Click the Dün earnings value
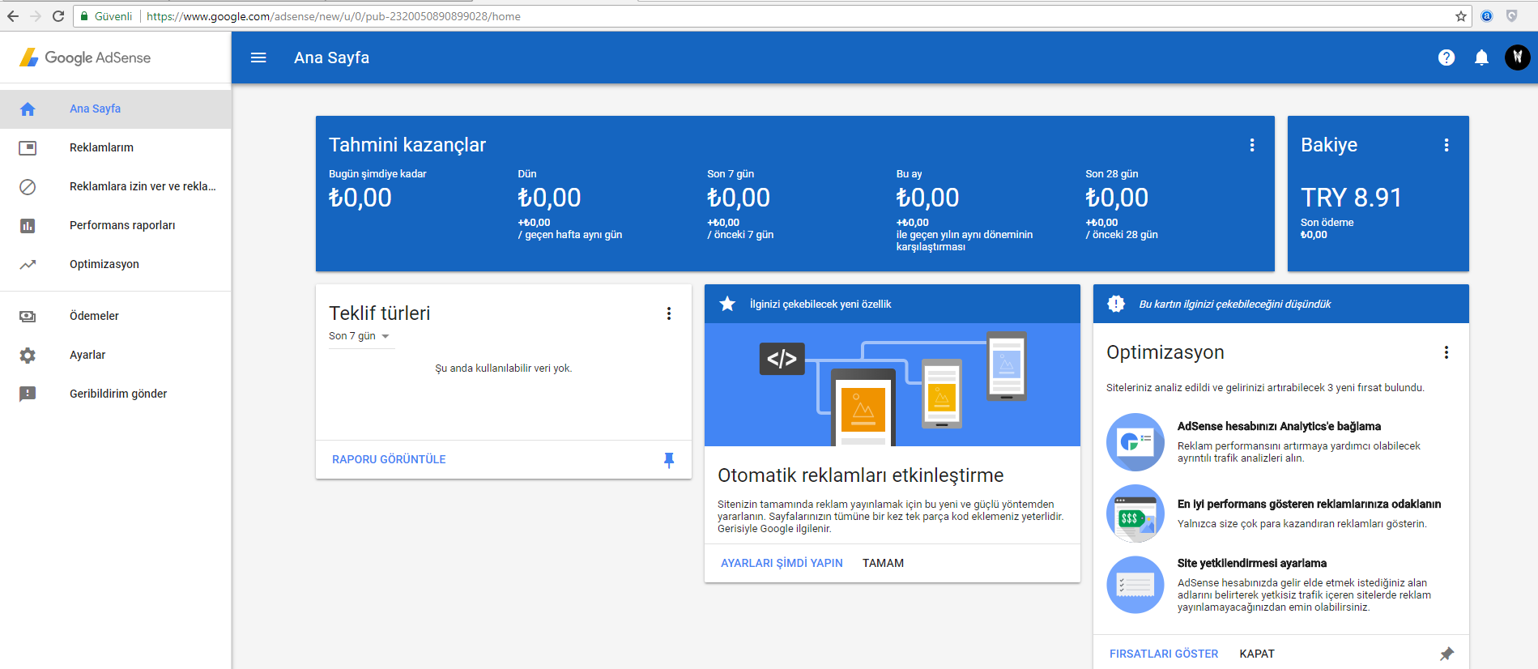The image size is (1538, 669). click(549, 198)
